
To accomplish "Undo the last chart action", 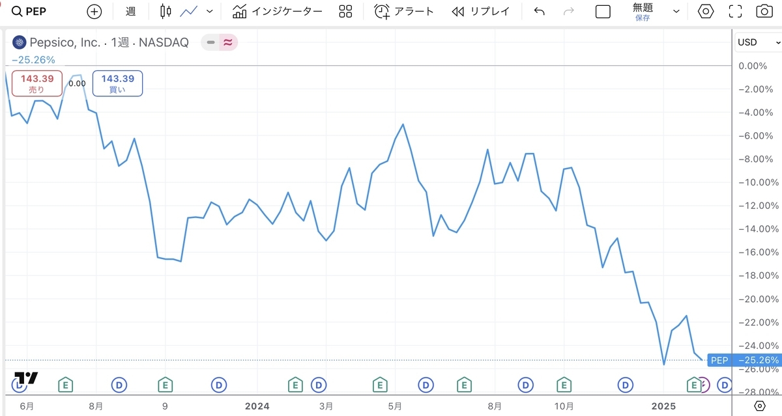I will click(539, 11).
